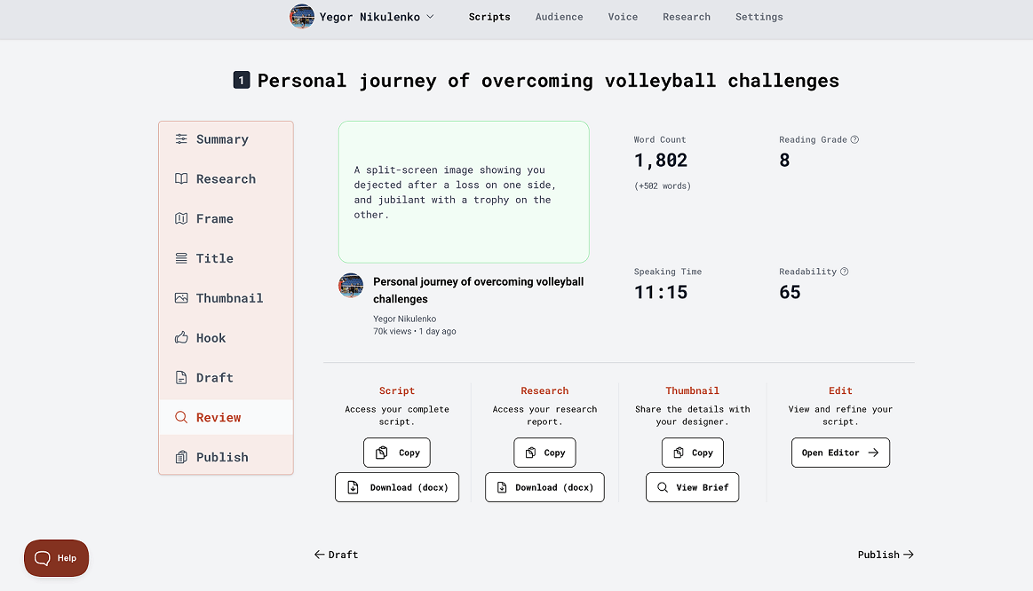Click the Readability help question icon
1033x591 pixels.
point(844,272)
